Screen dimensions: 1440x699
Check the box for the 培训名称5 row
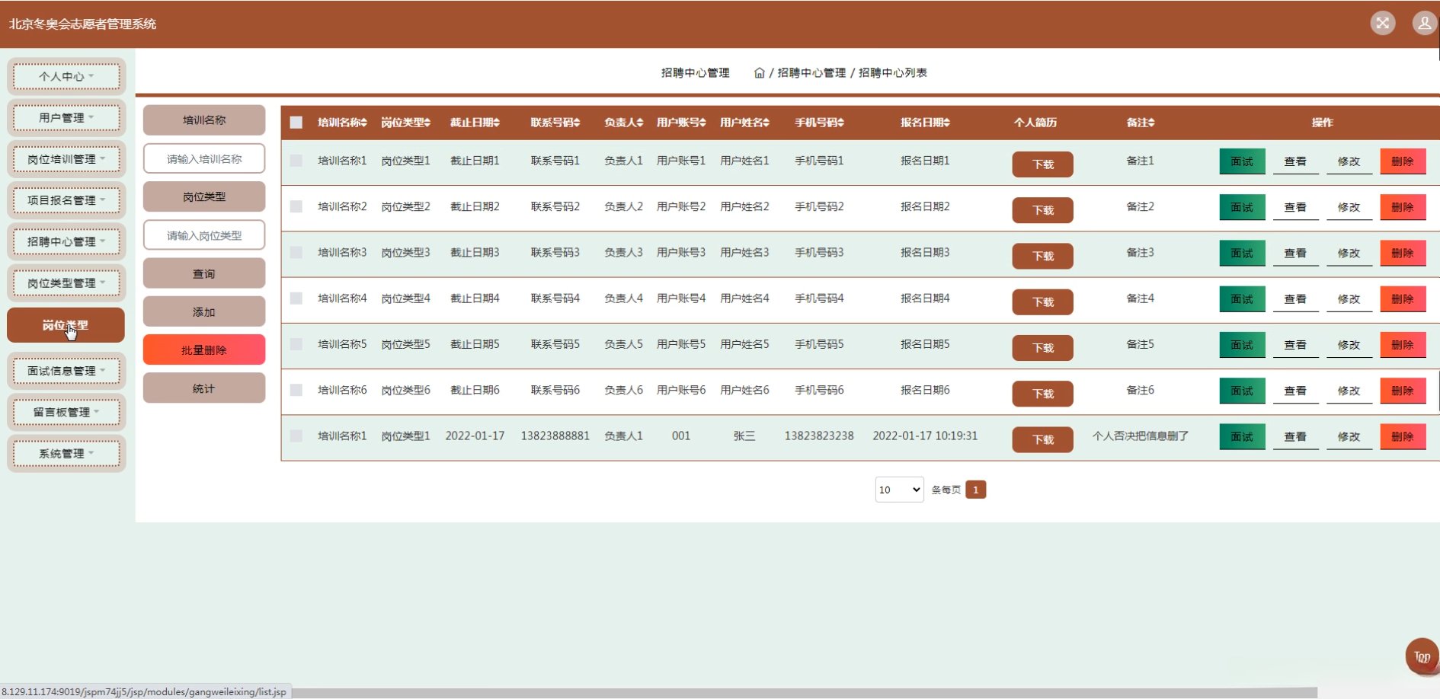click(x=296, y=344)
